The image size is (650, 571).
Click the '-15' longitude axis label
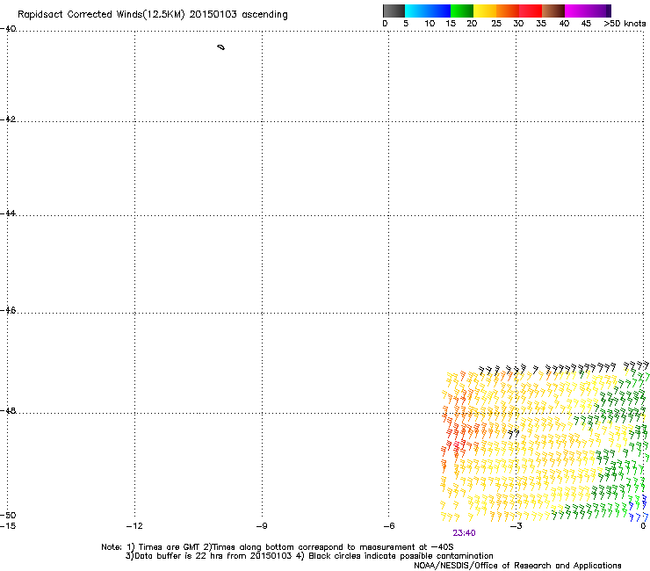[x=7, y=526]
